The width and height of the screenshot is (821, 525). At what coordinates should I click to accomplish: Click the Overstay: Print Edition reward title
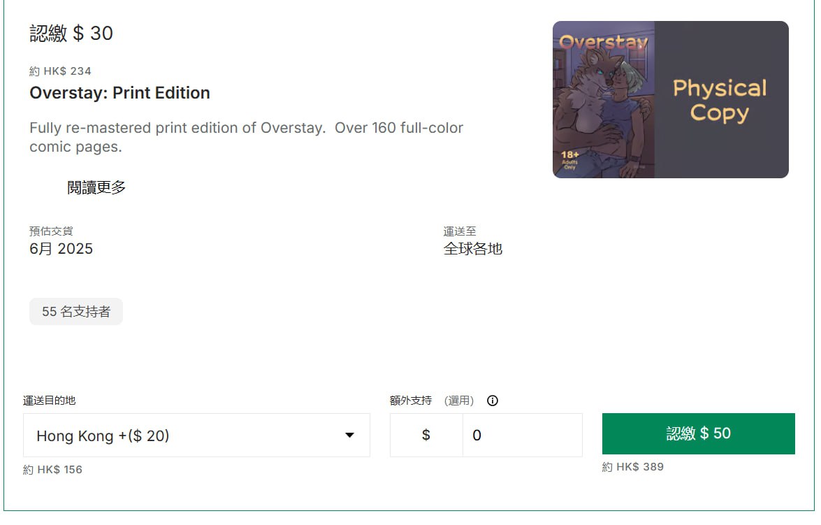[120, 93]
